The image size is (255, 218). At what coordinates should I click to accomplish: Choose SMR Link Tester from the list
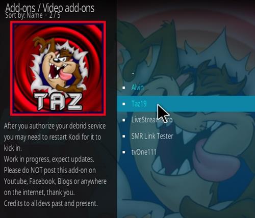point(186,136)
